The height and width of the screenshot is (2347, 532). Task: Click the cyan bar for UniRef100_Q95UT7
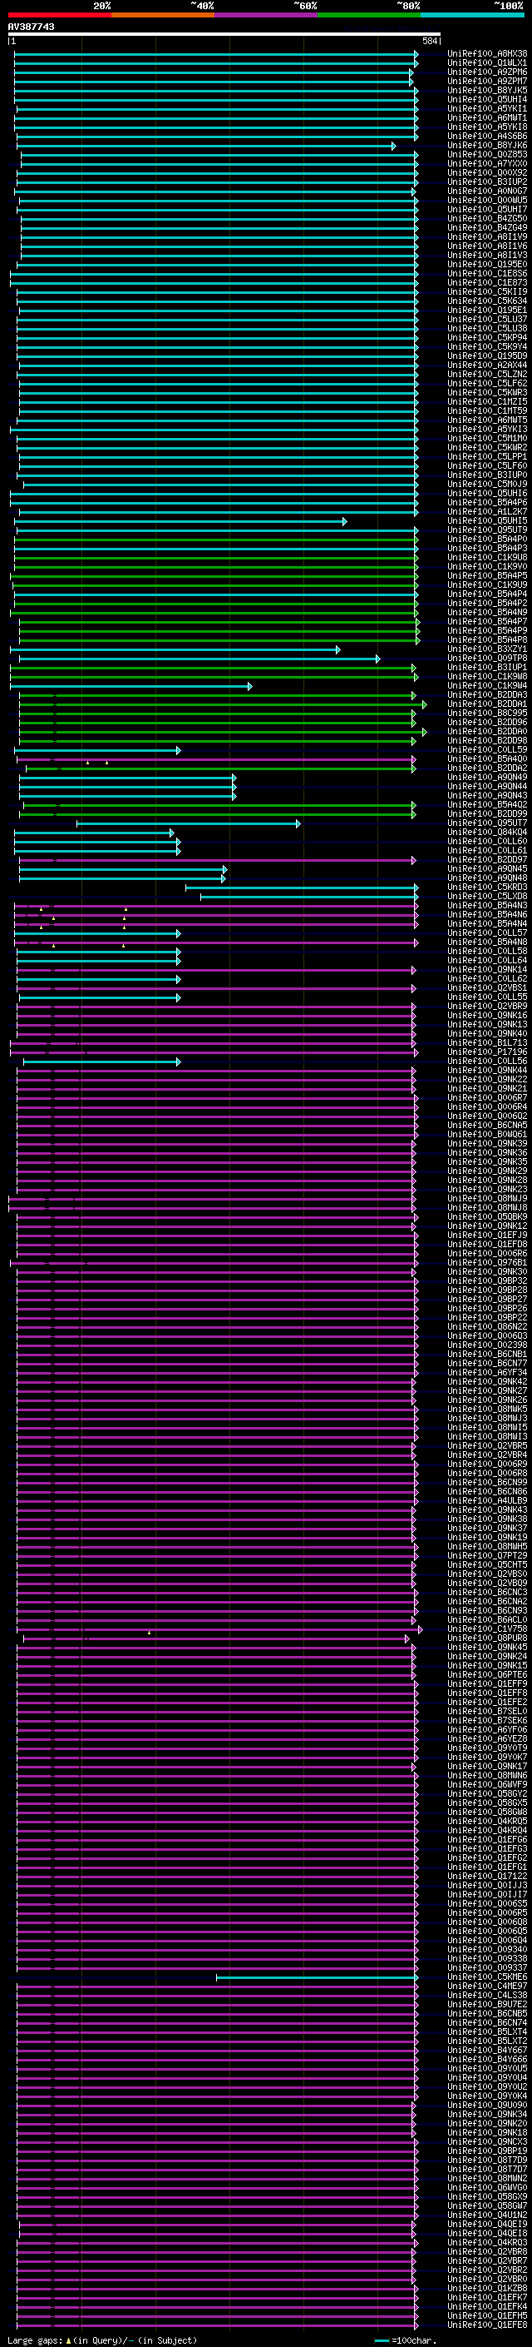click(x=188, y=823)
